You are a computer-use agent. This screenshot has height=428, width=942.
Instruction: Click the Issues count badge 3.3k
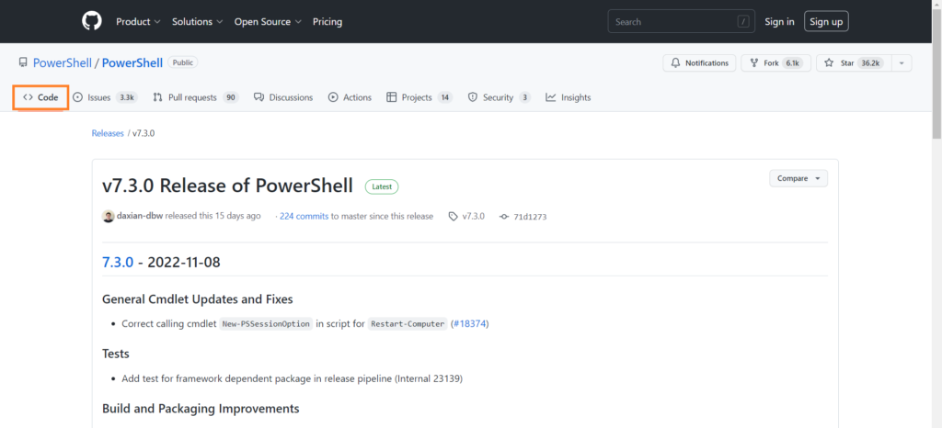(126, 97)
